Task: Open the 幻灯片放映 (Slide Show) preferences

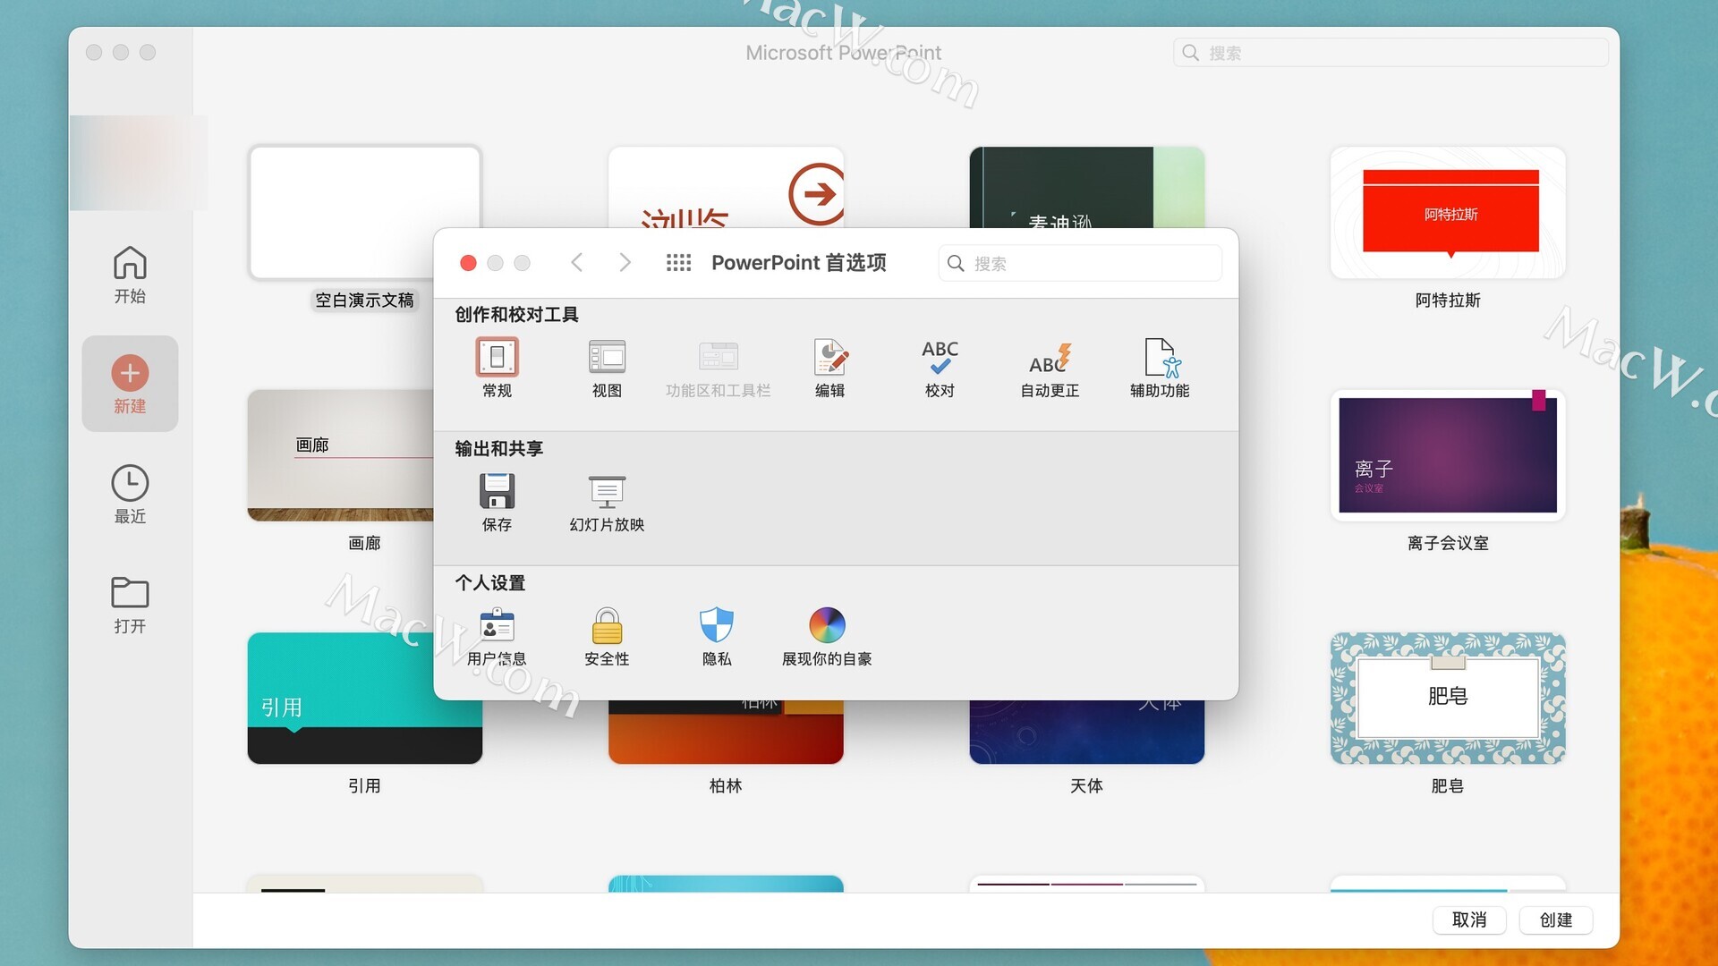Action: [x=607, y=502]
